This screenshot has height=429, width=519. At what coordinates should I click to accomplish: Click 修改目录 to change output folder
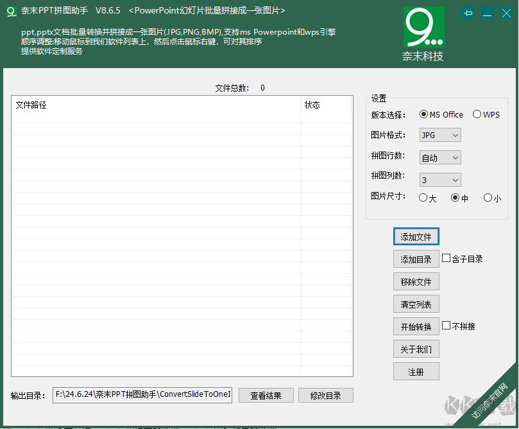[326, 396]
